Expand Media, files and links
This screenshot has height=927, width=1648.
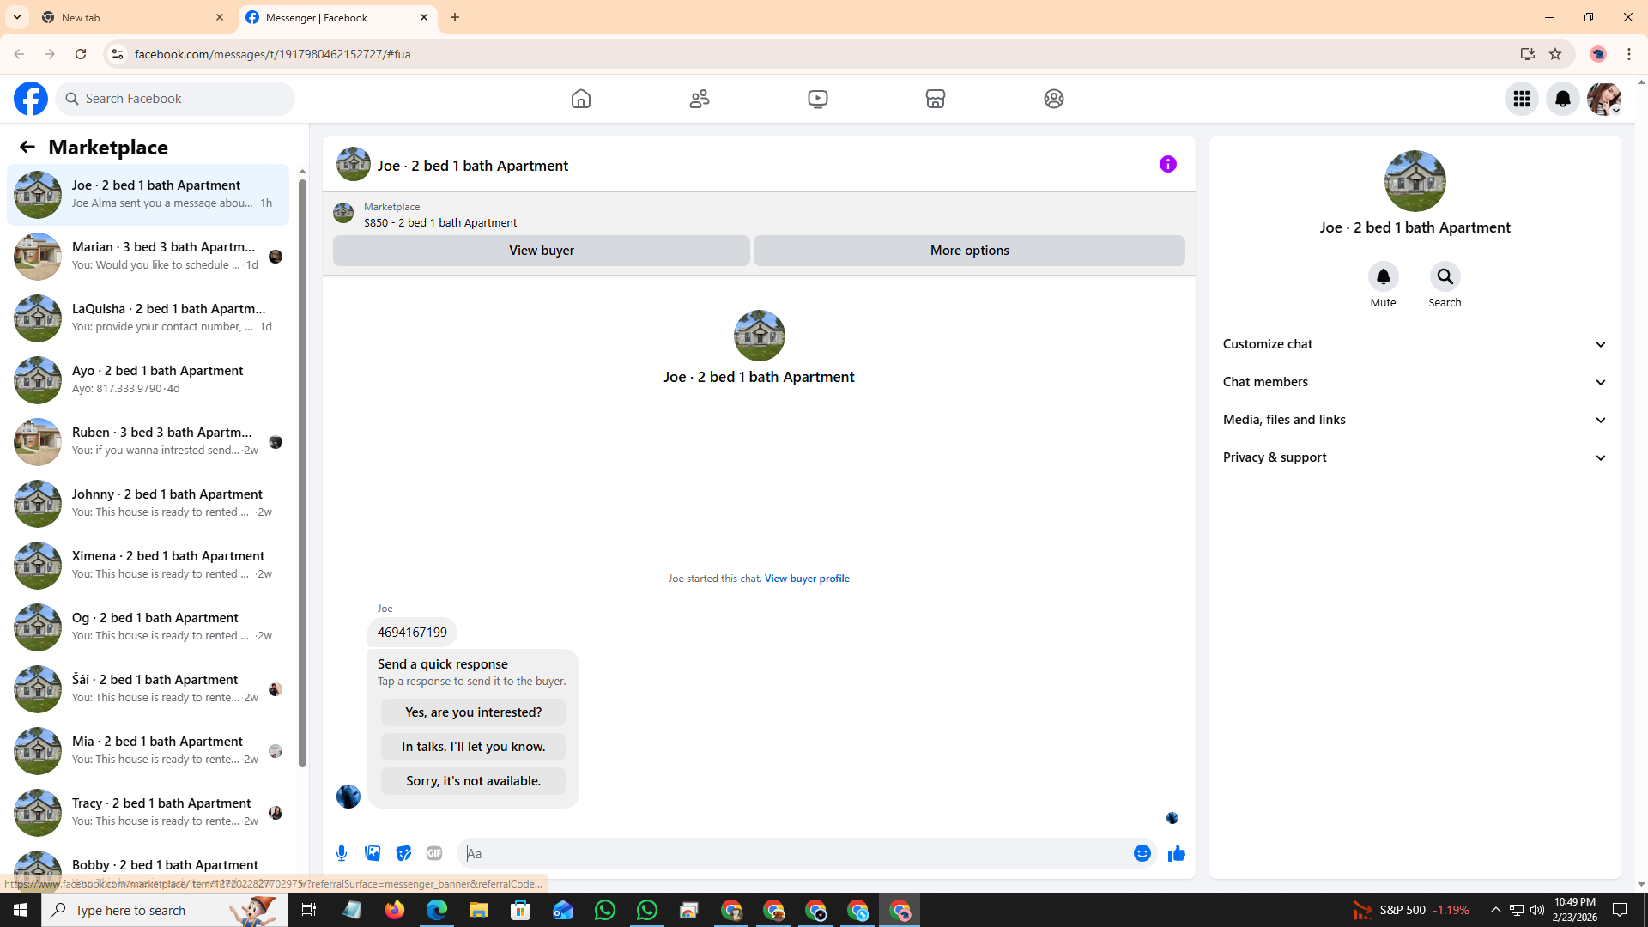[1414, 420]
